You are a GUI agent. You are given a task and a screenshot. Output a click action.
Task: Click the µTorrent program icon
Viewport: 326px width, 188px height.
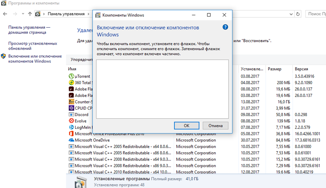coord(71,76)
